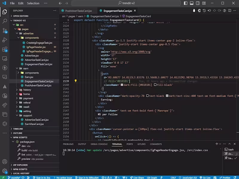Viewport: 239px width, 179px height.
Task: Click the fill-black color swatch
Action: coord(155,85)
